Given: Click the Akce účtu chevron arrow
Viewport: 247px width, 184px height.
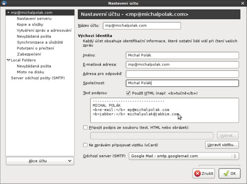Looking at the screenshot, I should tap(70, 161).
